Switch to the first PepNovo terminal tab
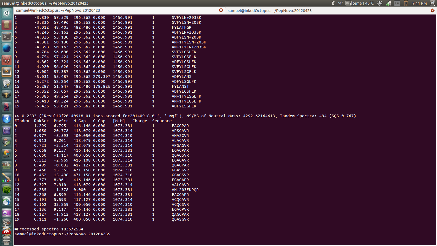 coord(119,10)
